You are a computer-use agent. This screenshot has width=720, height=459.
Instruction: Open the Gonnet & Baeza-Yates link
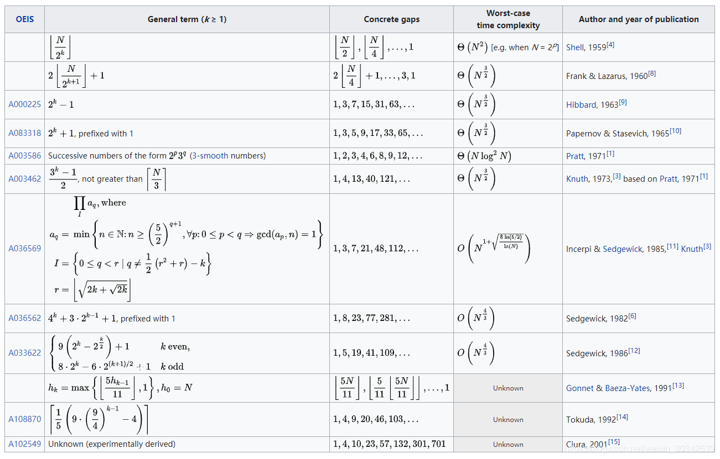(608, 388)
